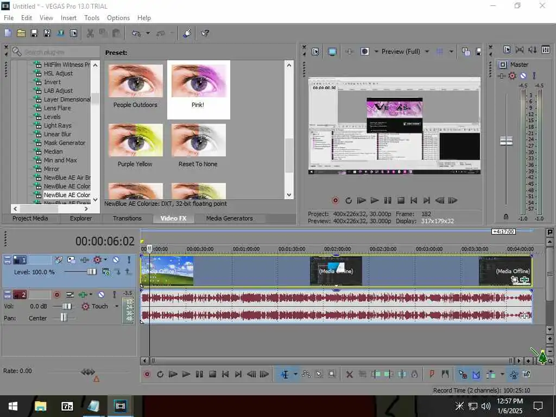Click the Stop button in the timeline transport
This screenshot has height=417, width=556.
212,374
